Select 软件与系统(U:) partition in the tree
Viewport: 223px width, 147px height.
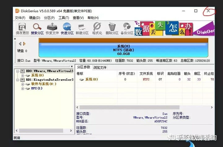(44, 84)
